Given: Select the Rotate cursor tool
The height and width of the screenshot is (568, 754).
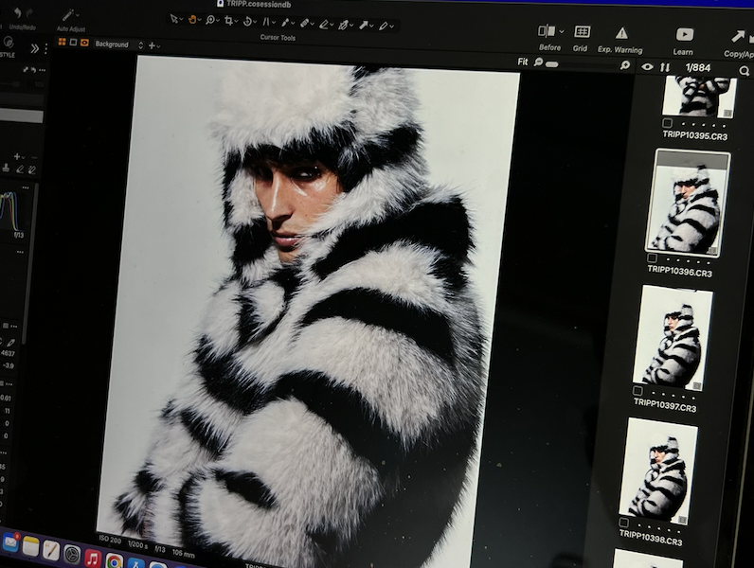Looking at the screenshot, I should 248,21.
